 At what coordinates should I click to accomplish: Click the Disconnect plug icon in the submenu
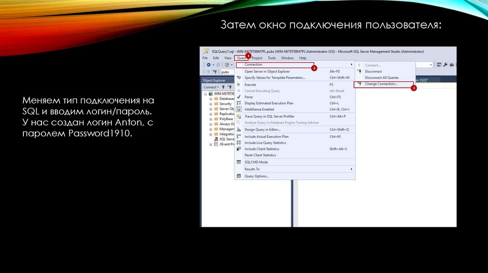pyautogui.click(x=359, y=71)
